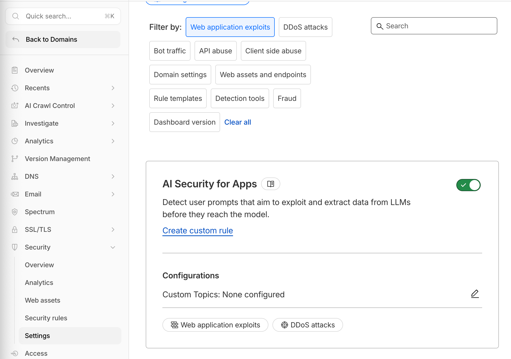
Task: Click the Quick search magnifier icon
Action: [x=16, y=16]
